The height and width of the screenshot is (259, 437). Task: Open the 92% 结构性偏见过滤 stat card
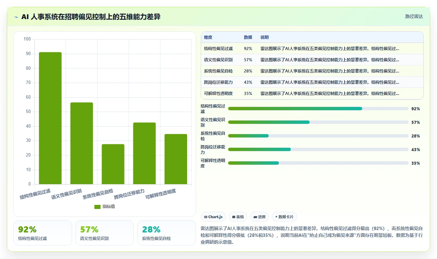tap(43, 233)
